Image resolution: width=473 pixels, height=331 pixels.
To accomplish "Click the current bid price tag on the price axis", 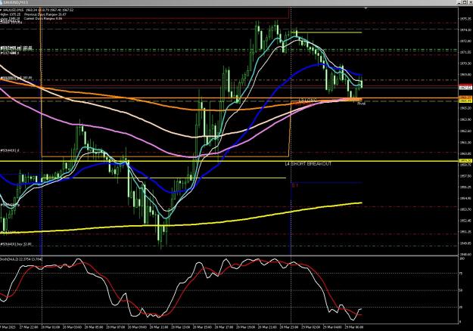I will [x=465, y=88].
